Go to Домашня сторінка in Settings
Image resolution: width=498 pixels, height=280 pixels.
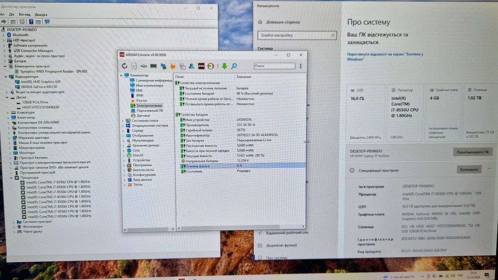tap(283, 22)
